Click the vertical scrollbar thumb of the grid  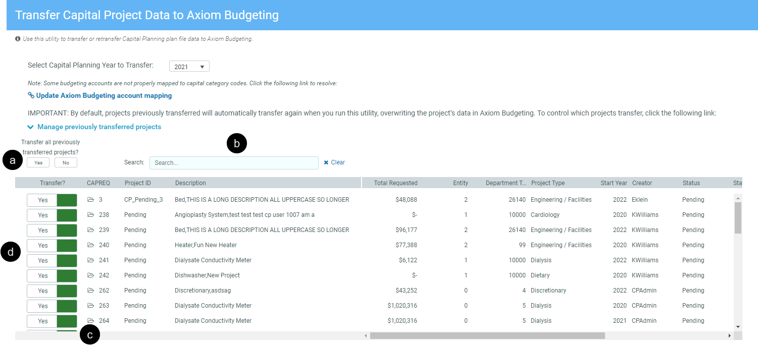(x=738, y=218)
